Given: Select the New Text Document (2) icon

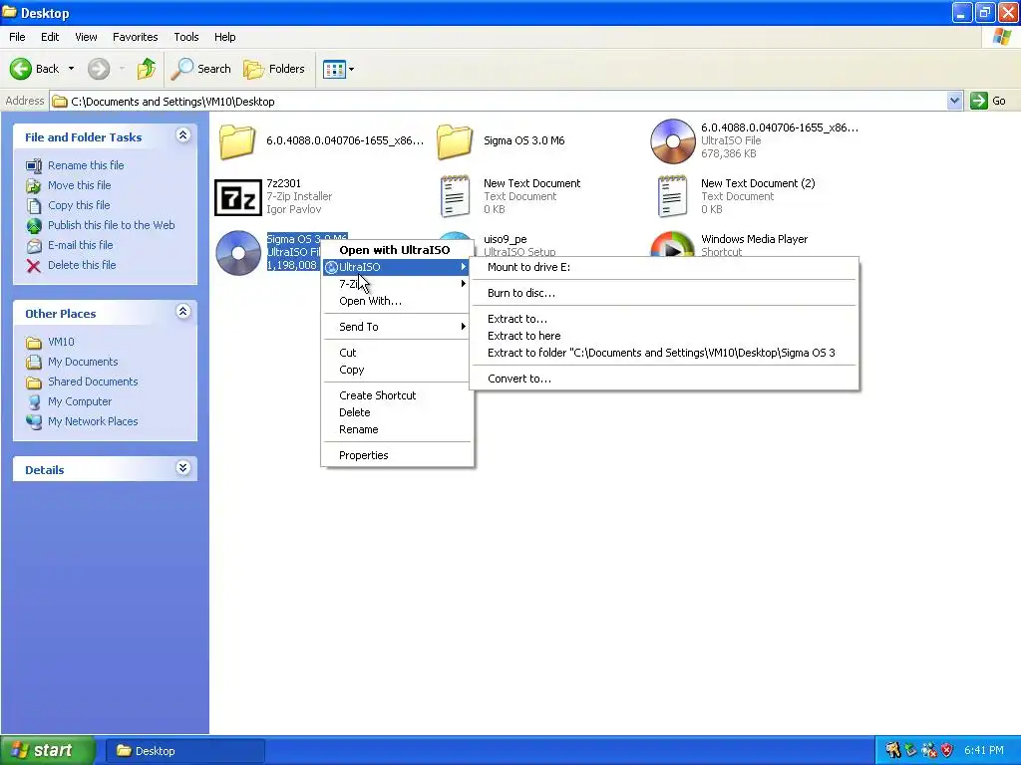Looking at the screenshot, I should coord(672,196).
